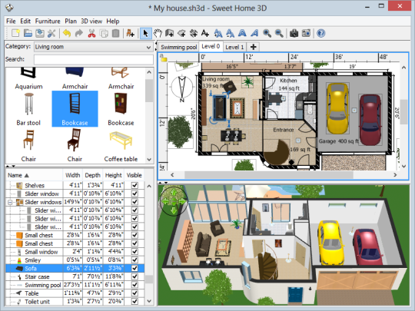
Task: Open the Category dropdown showing Living room
Action: 94,47
